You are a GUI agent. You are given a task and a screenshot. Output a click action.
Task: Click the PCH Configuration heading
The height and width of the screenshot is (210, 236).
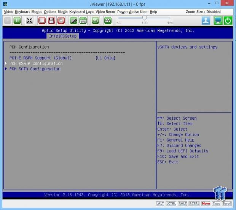point(29,47)
